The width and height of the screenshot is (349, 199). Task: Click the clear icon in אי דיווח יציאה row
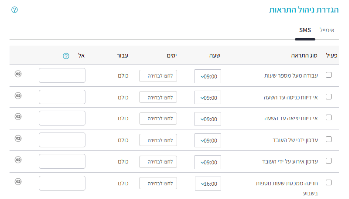[18, 116]
